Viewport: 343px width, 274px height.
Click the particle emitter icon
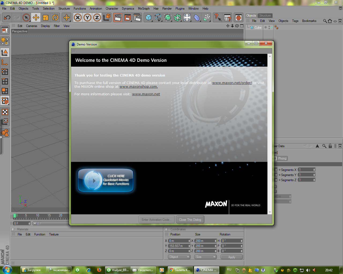[x=206, y=18]
